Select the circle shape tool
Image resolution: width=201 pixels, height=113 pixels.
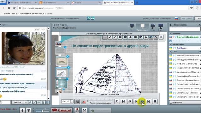click(125, 37)
